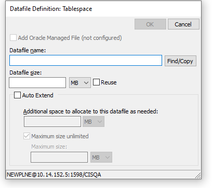Click the Datafile Definition: Tablespace title
The width and height of the screenshot is (213, 188).
click(51, 9)
